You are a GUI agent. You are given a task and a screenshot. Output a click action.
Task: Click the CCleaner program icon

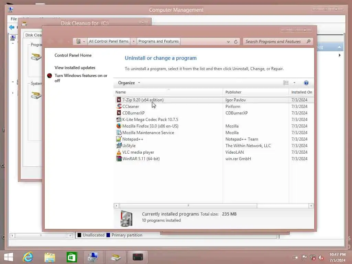click(119, 107)
